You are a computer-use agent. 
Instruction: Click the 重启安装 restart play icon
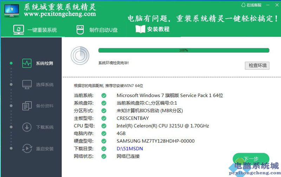pos(27,148)
